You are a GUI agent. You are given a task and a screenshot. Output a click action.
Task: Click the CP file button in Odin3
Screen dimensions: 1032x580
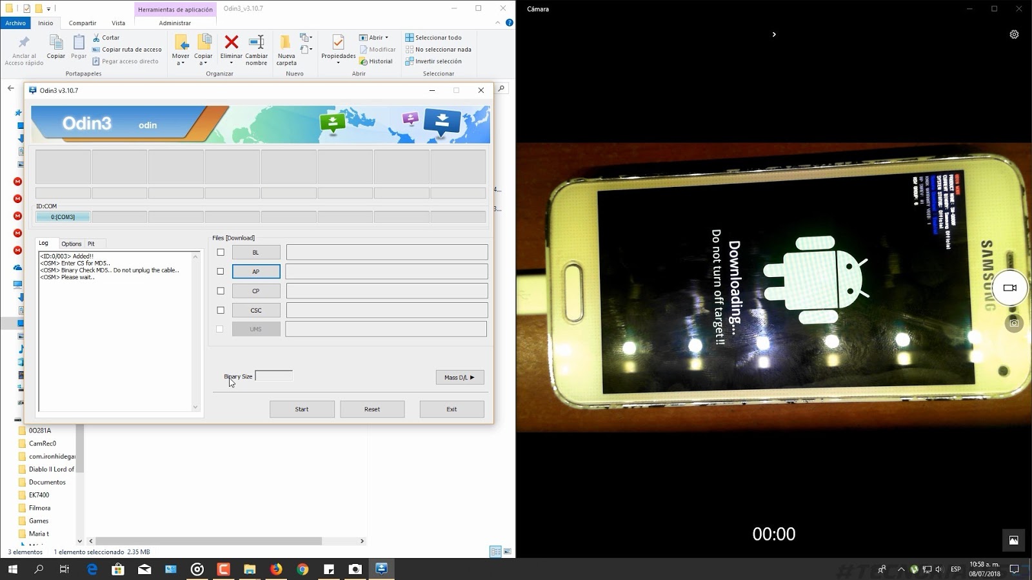[x=256, y=291]
